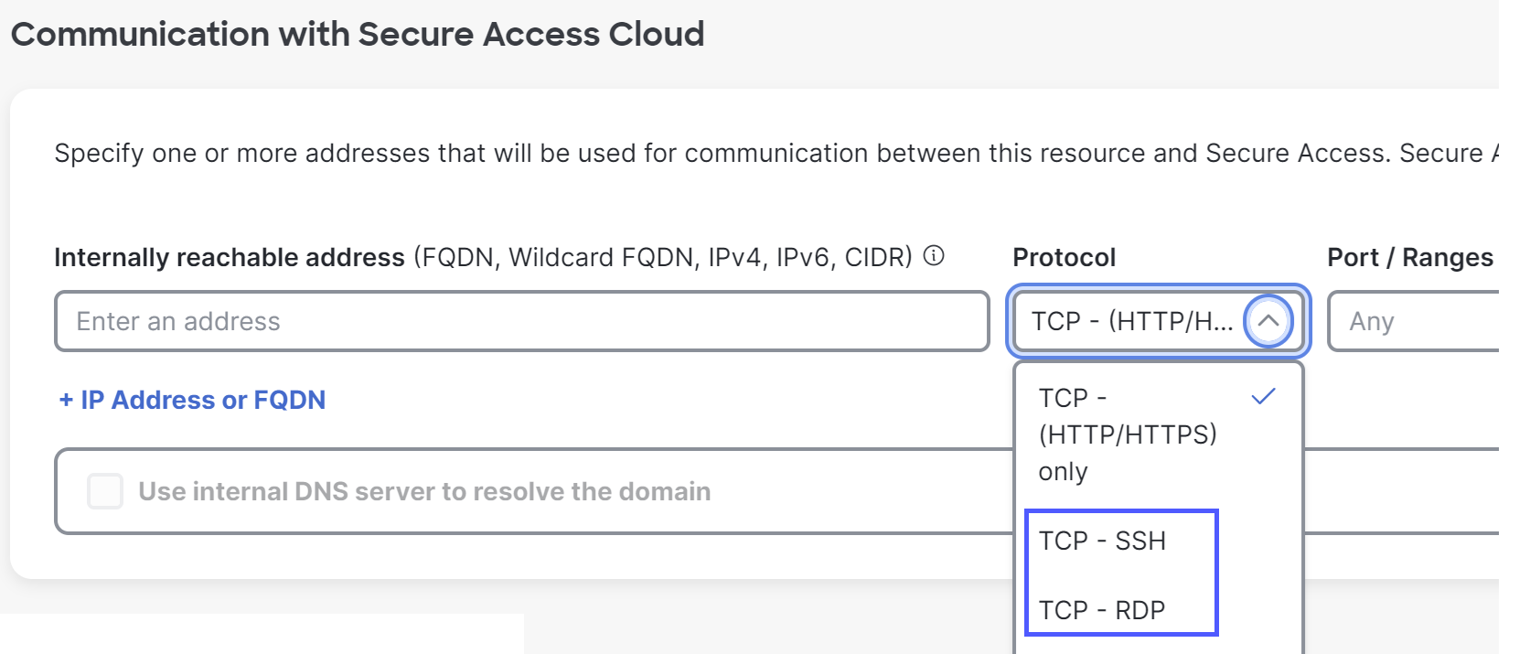Click the Port / Ranges column label
This screenshot has height=654, width=1530.
pyautogui.click(x=1410, y=257)
